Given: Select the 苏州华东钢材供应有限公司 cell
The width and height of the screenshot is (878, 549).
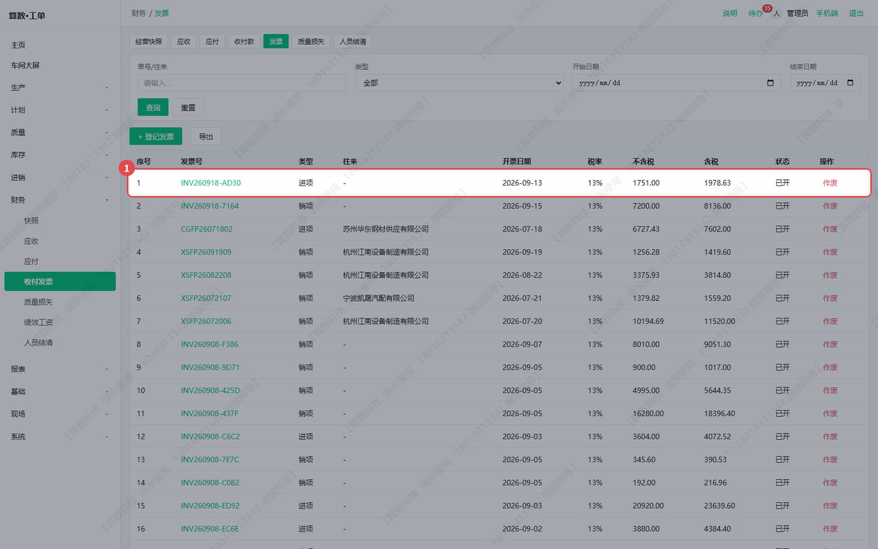Looking at the screenshot, I should [386, 229].
